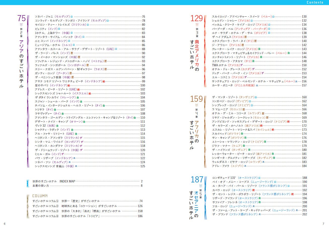Click the chevron below chapter number 129

[x=197, y=24]
